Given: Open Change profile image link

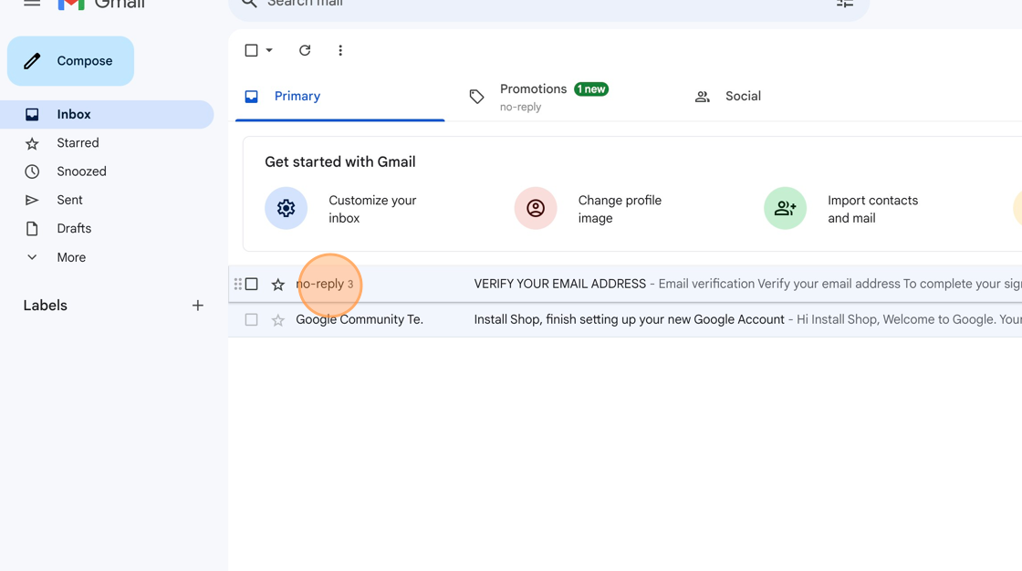Looking at the screenshot, I should pos(620,209).
